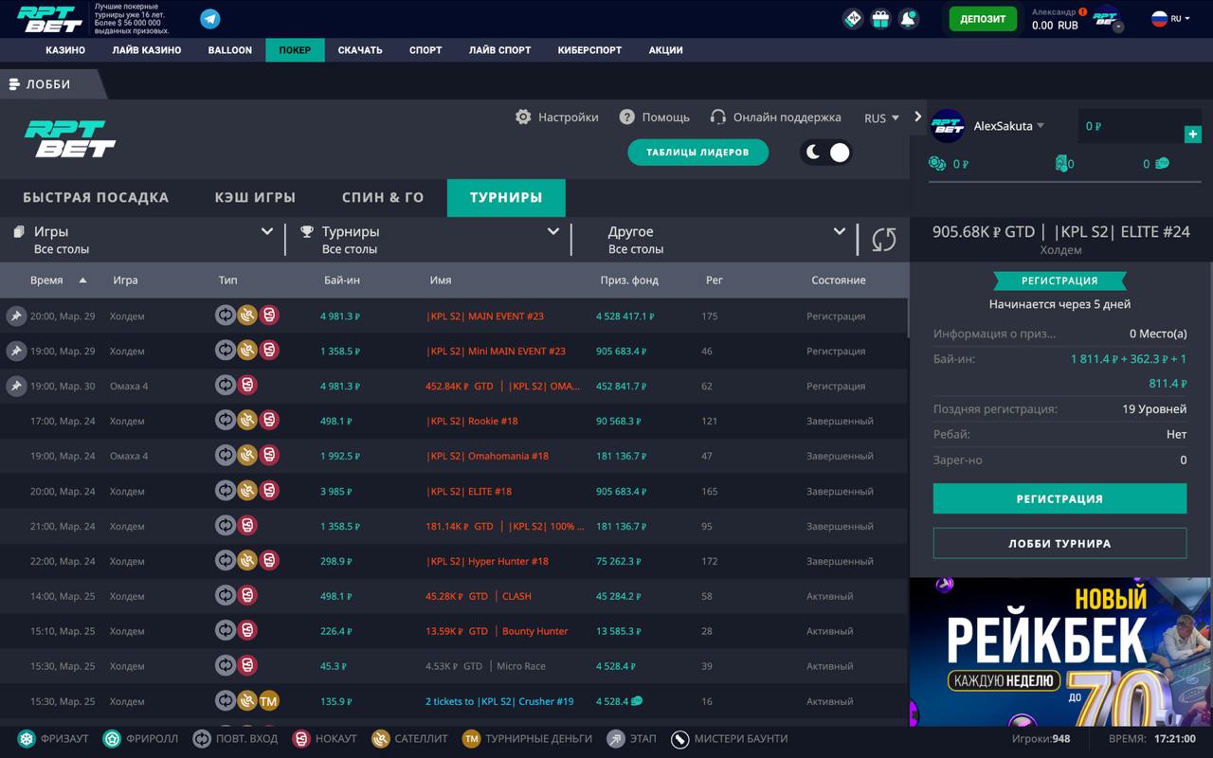
Task: Click the refresh tournaments list icon
Action: (883, 240)
